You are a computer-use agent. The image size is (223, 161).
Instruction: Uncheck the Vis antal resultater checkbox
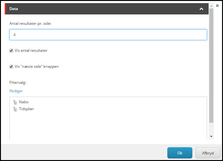coord(11,51)
